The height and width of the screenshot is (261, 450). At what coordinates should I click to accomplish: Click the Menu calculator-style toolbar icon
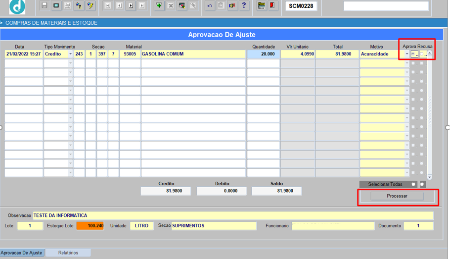pos(261,5)
